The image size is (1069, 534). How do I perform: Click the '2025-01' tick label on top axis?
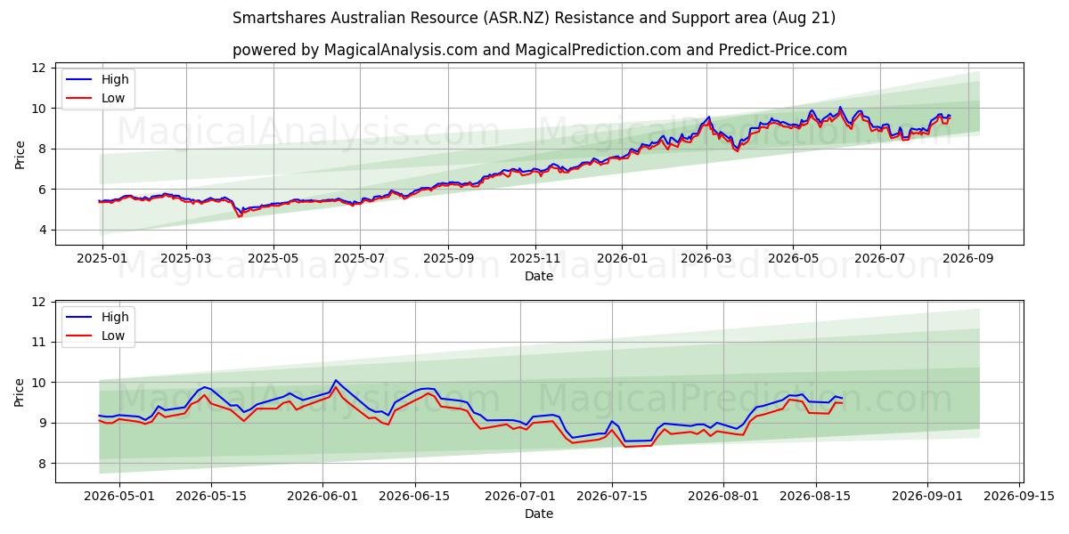[101, 259]
